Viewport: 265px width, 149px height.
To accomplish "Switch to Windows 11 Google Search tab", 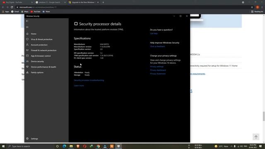I will (x=51, y=2).
